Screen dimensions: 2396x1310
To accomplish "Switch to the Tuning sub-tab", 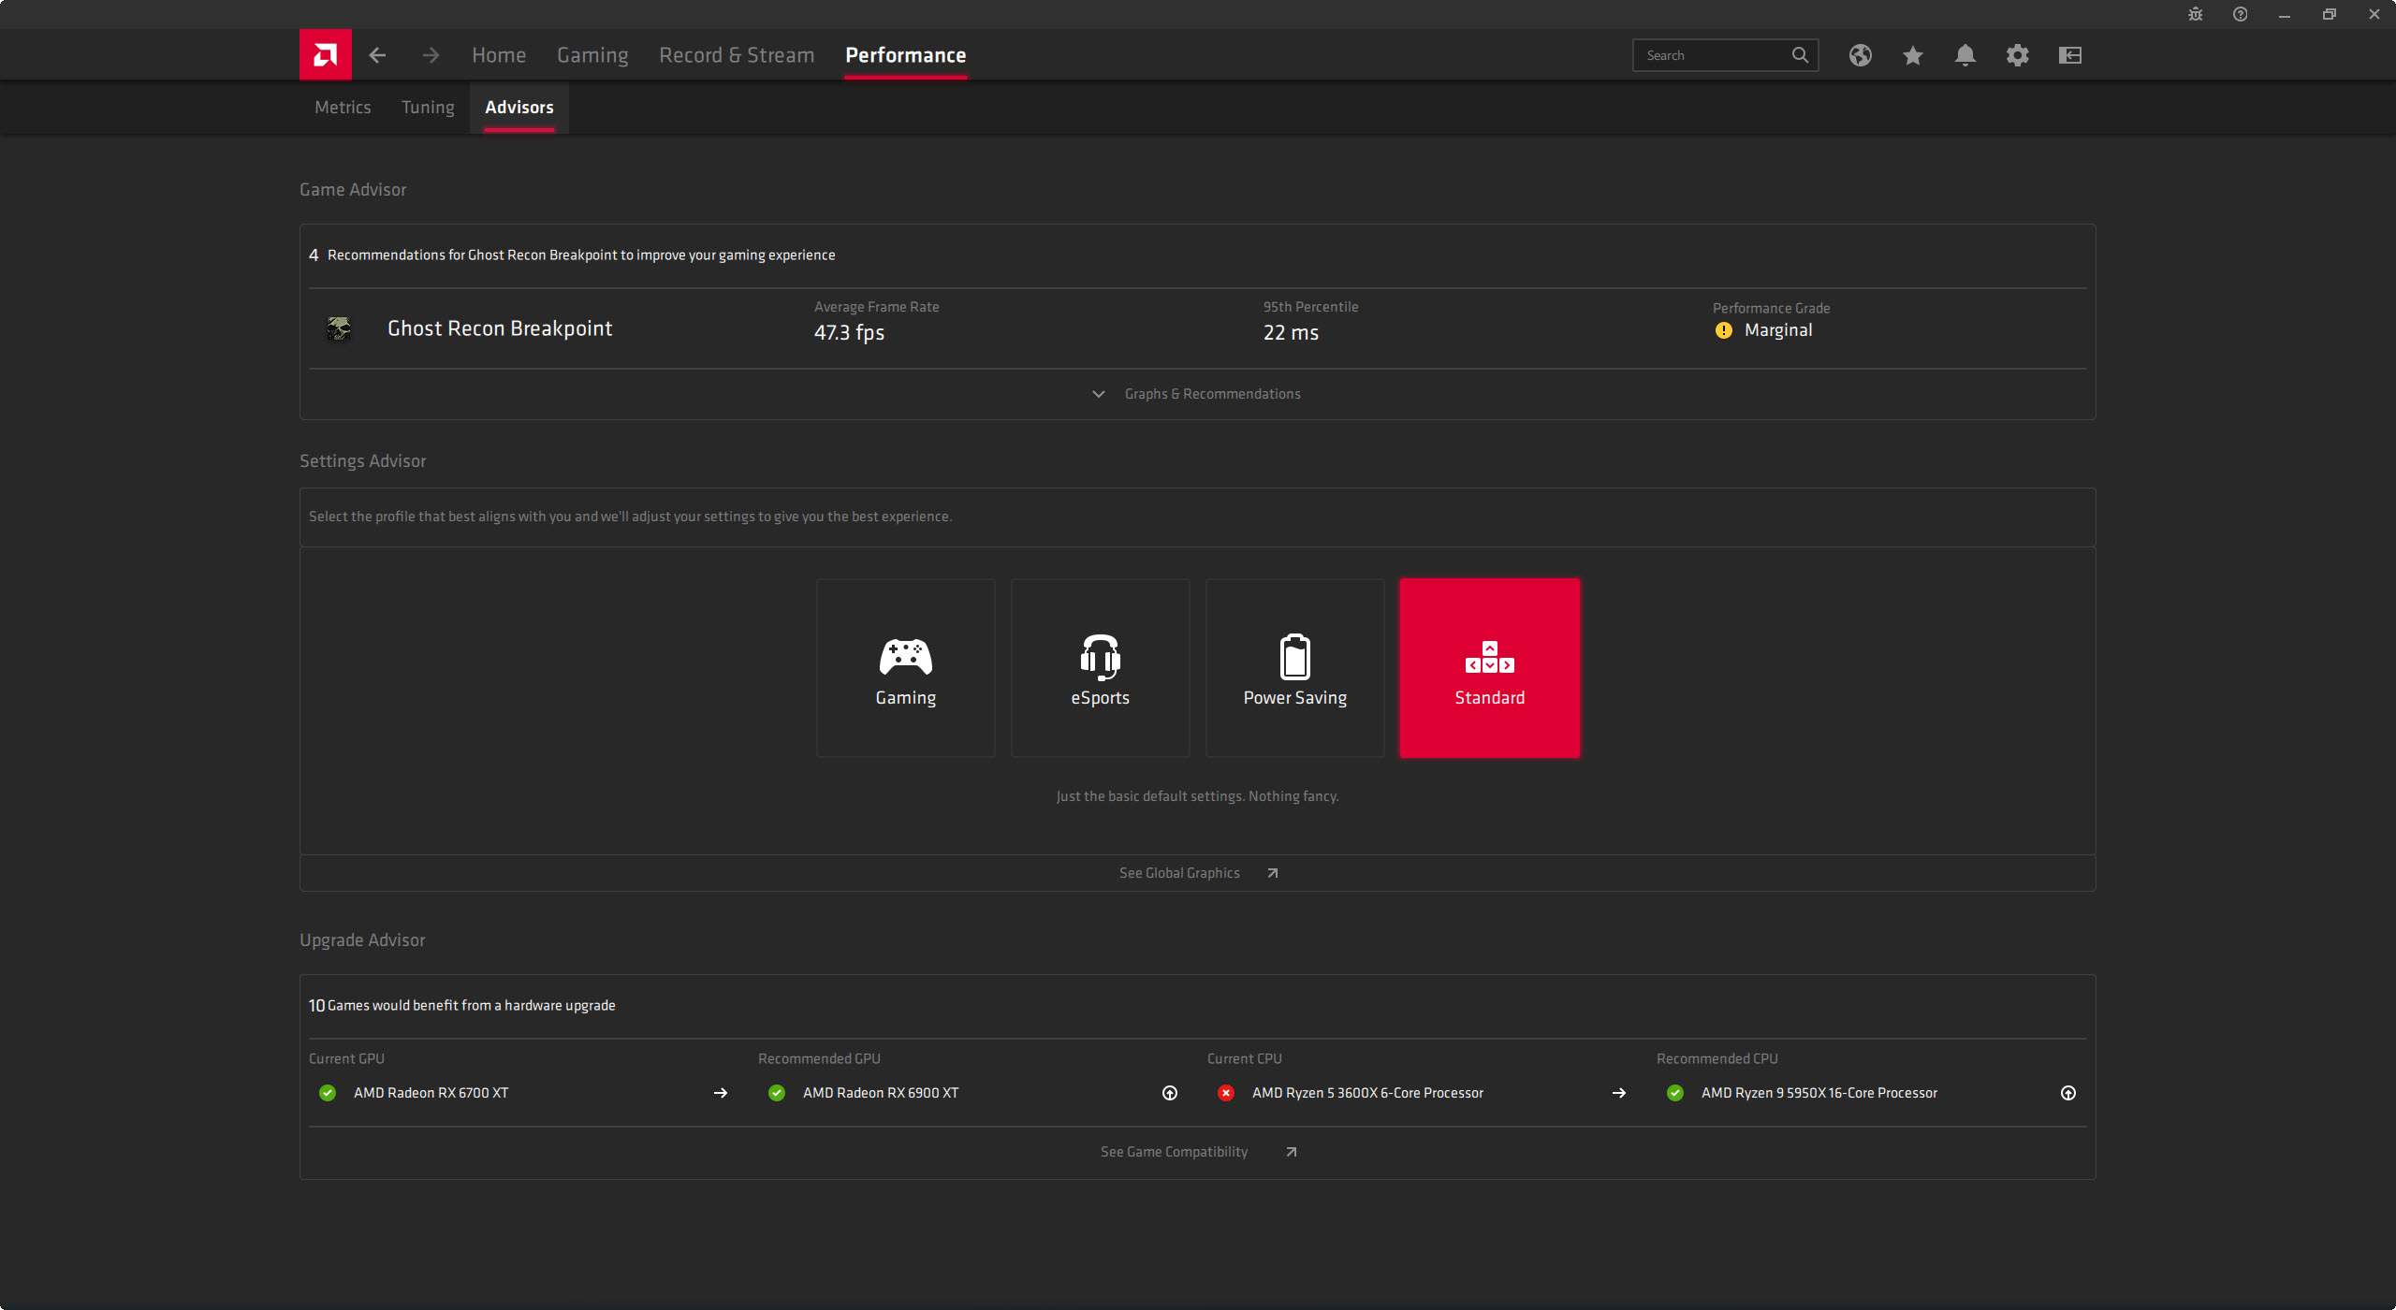I will tap(428, 108).
